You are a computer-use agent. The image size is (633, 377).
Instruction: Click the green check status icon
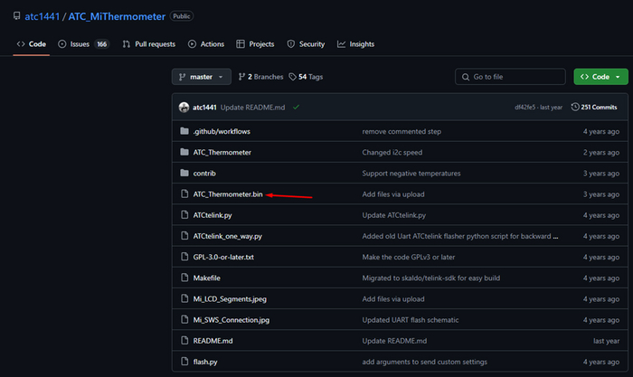[297, 107]
